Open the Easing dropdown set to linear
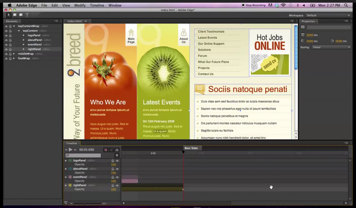356x208 pixels. [330, 47]
